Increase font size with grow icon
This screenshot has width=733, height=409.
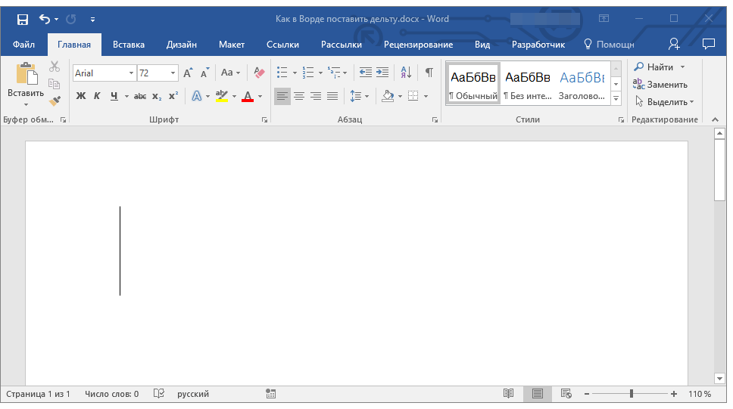188,73
